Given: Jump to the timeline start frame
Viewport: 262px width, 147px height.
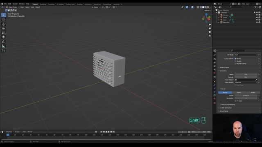Looking at the screenshot, I should click(x=101, y=132).
